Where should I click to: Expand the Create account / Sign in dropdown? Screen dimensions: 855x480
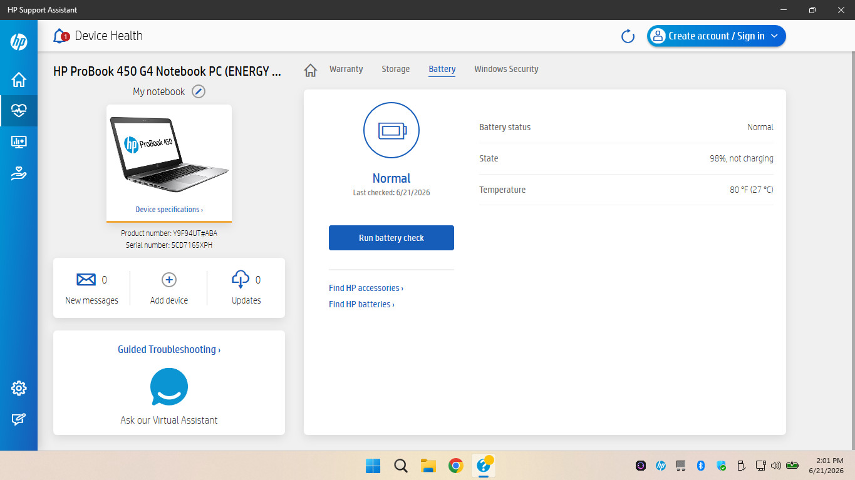[716, 36]
